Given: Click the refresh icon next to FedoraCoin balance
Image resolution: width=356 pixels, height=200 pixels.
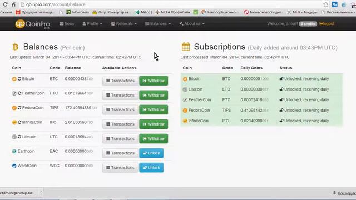Looking at the screenshot, I should click(x=19, y=108).
